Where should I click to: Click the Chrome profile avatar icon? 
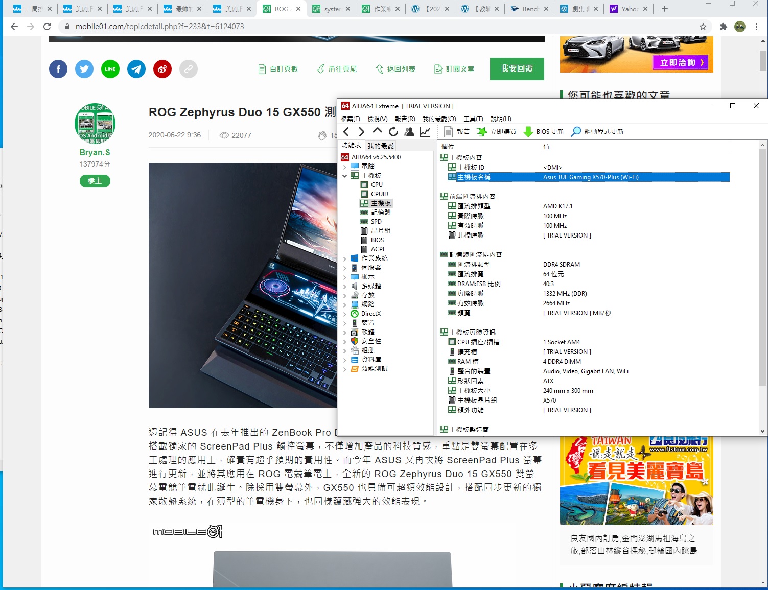pos(740,27)
